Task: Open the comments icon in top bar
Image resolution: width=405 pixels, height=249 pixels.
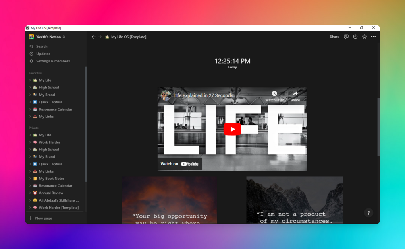Action: click(346, 37)
